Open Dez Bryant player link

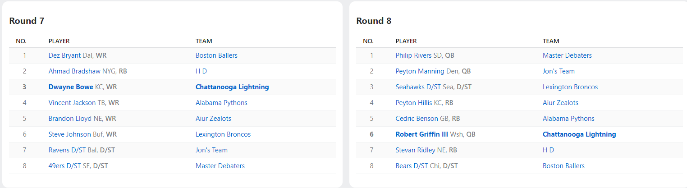click(64, 55)
